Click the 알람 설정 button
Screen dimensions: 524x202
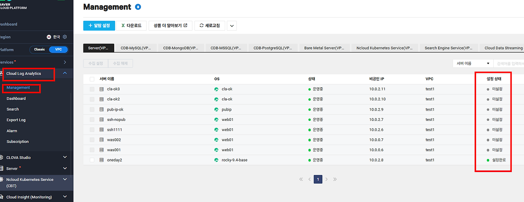tap(99, 25)
